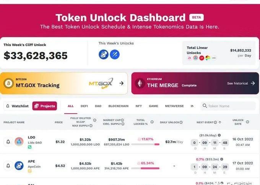Click the Ethereum logo on The Merge banner
This screenshot has height=185, width=260.
pos(140,83)
